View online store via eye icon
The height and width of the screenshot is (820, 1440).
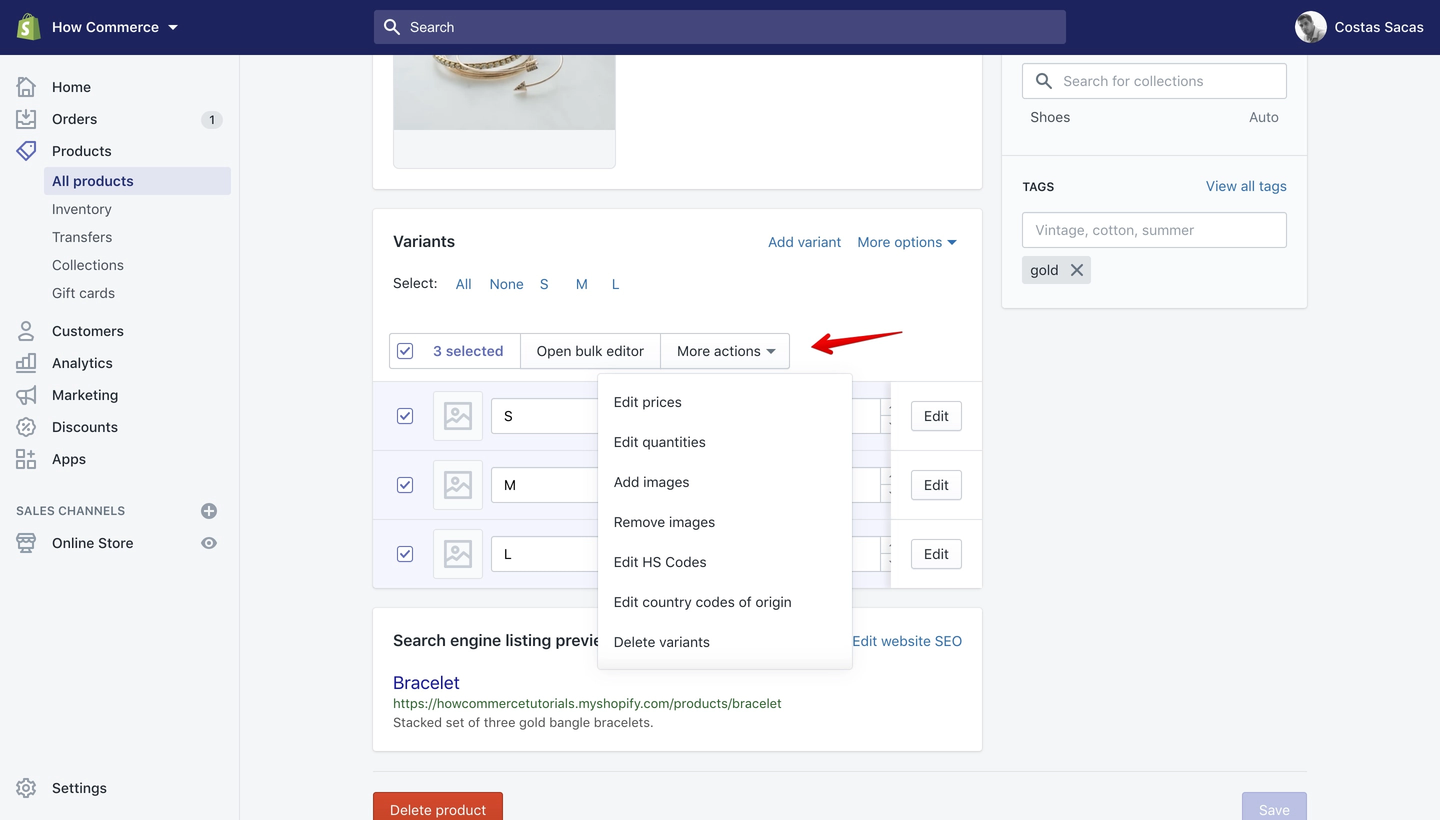point(209,543)
